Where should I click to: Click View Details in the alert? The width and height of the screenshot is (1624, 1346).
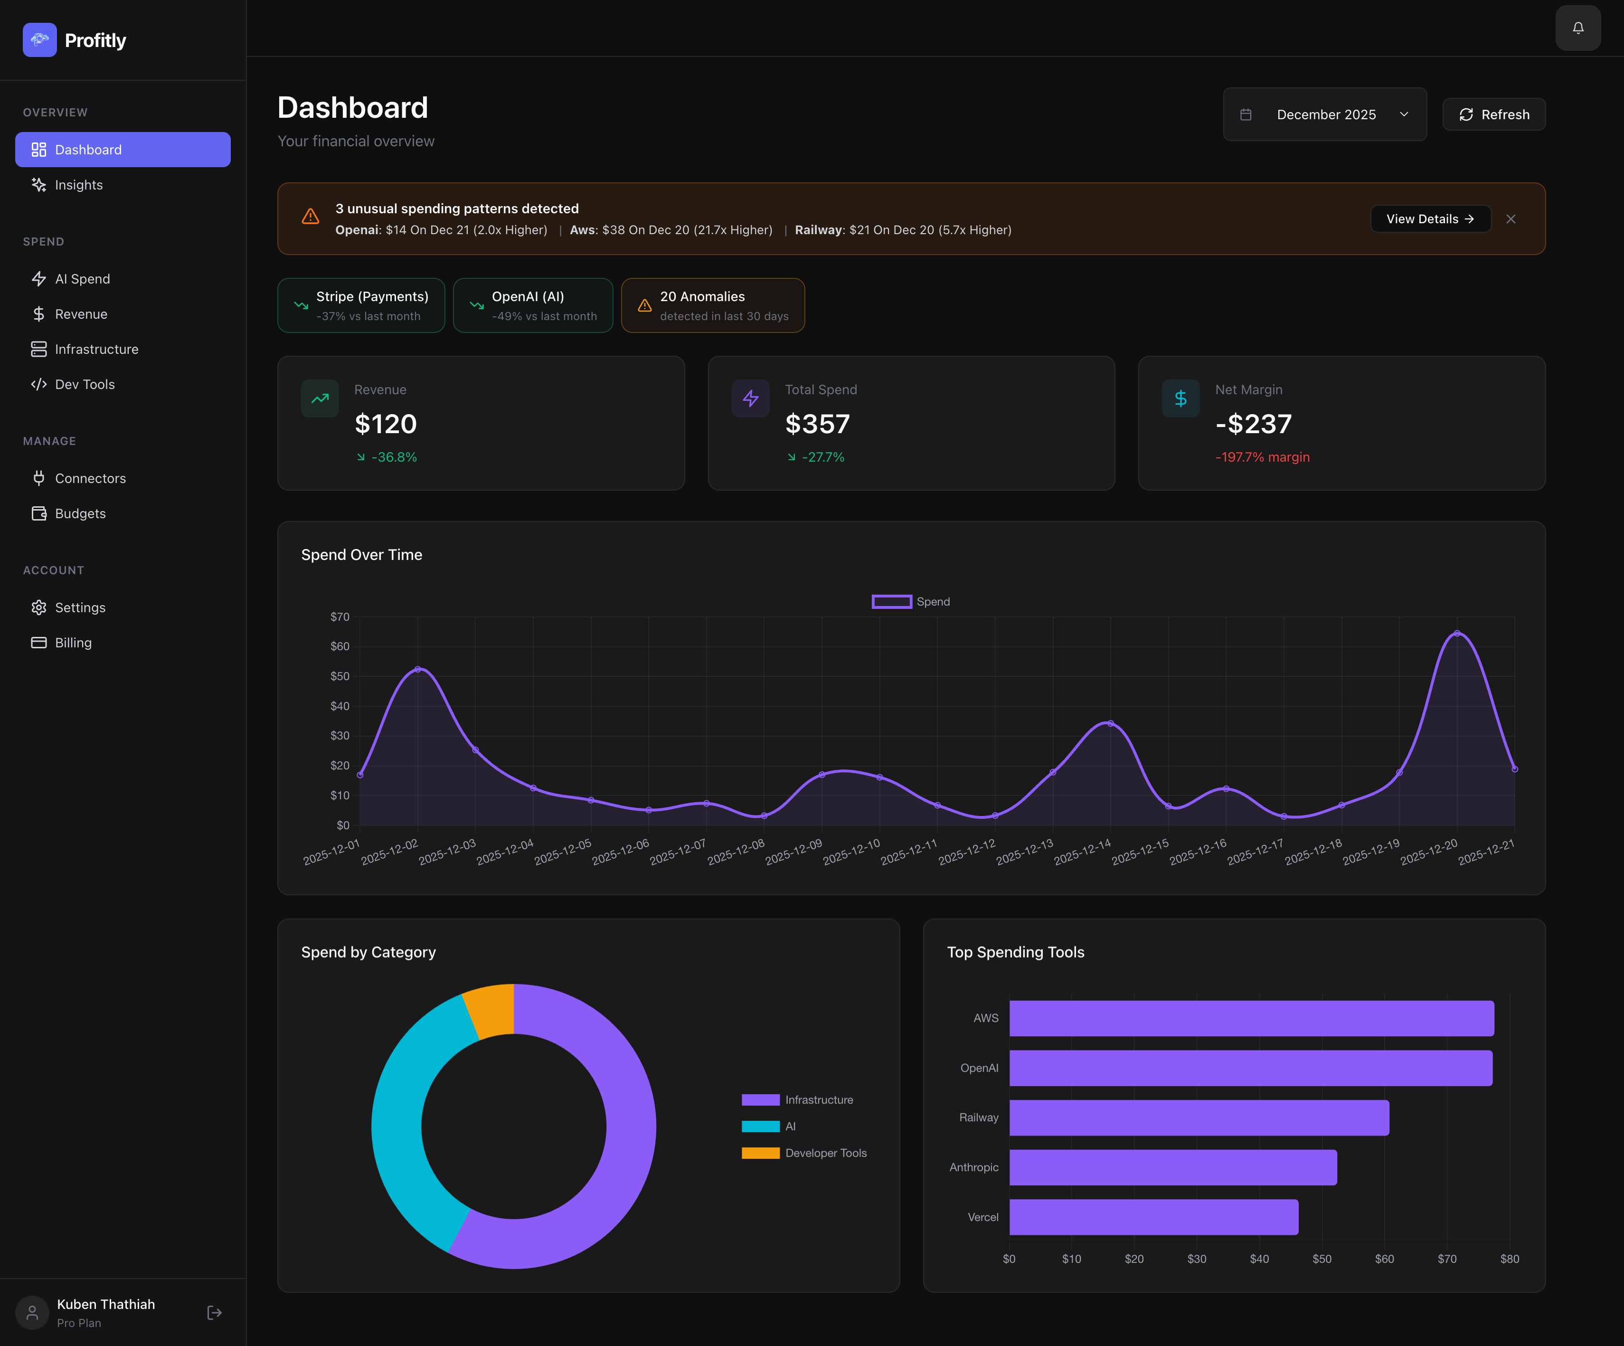(x=1430, y=219)
